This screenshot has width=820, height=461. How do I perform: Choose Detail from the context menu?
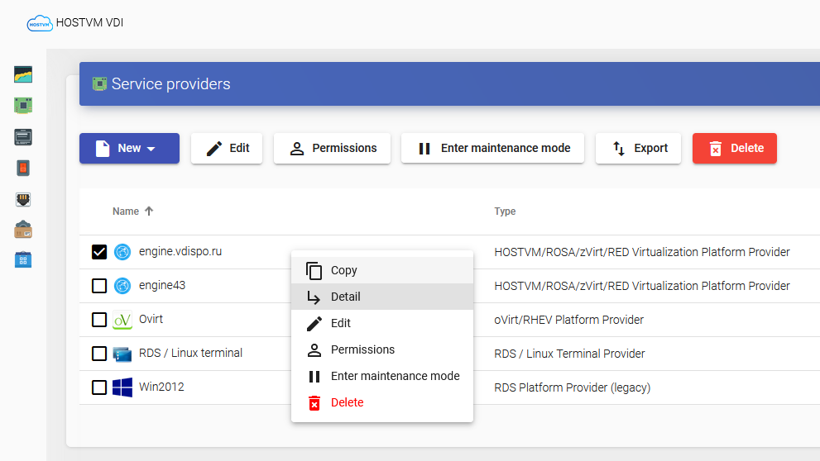point(382,297)
